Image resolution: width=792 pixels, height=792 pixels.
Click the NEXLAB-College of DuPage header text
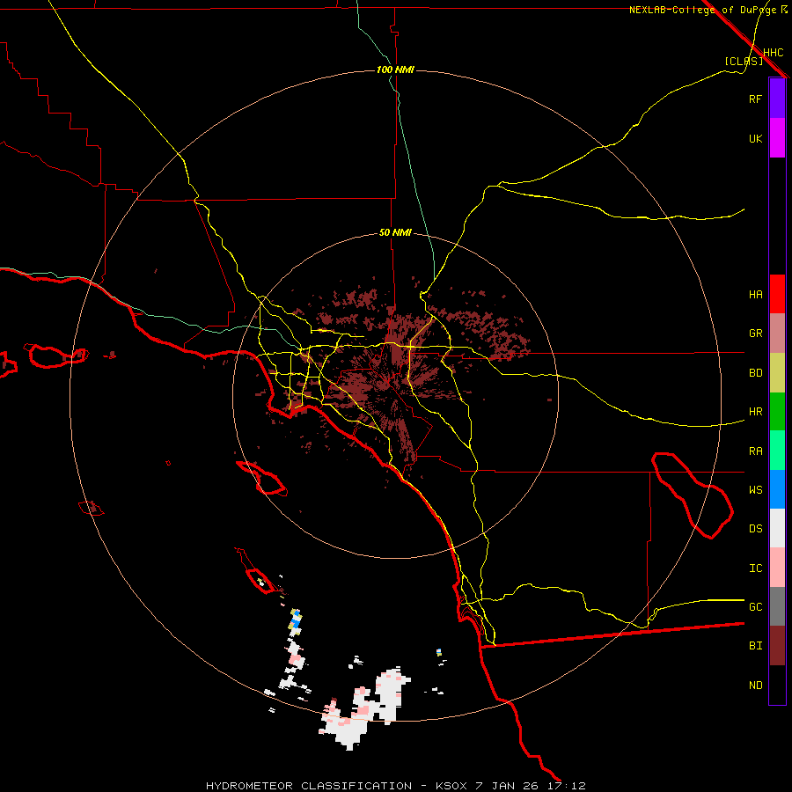(x=702, y=10)
